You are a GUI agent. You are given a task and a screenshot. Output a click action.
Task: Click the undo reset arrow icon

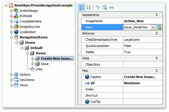click(x=97, y=7)
